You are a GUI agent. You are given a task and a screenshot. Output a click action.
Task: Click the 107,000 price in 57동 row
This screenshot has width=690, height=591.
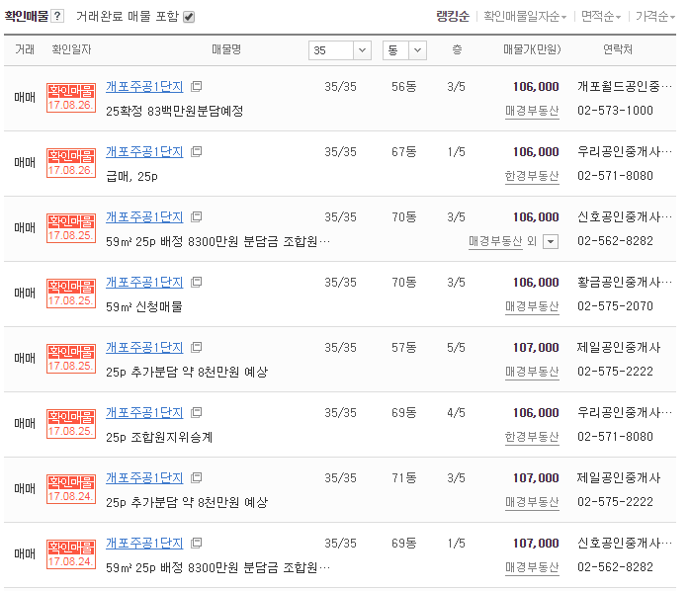click(536, 348)
